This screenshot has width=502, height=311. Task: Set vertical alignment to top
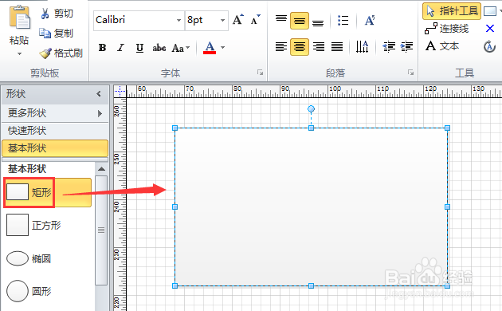(281, 20)
